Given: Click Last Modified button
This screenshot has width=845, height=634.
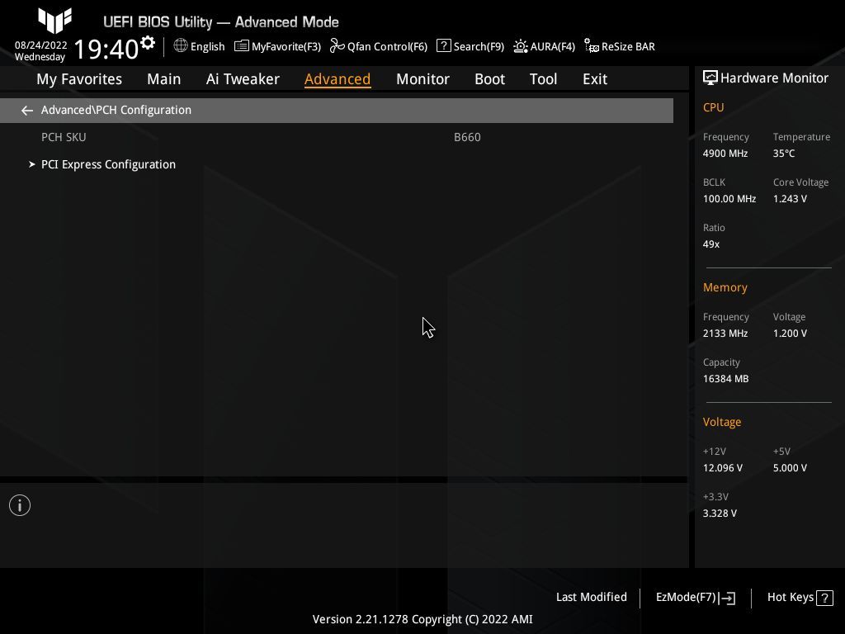Looking at the screenshot, I should click(x=591, y=598).
